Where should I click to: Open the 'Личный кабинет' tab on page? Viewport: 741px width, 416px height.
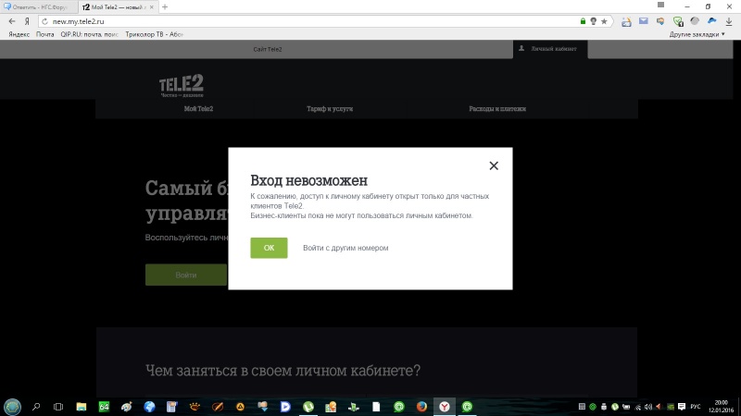pyautogui.click(x=550, y=48)
